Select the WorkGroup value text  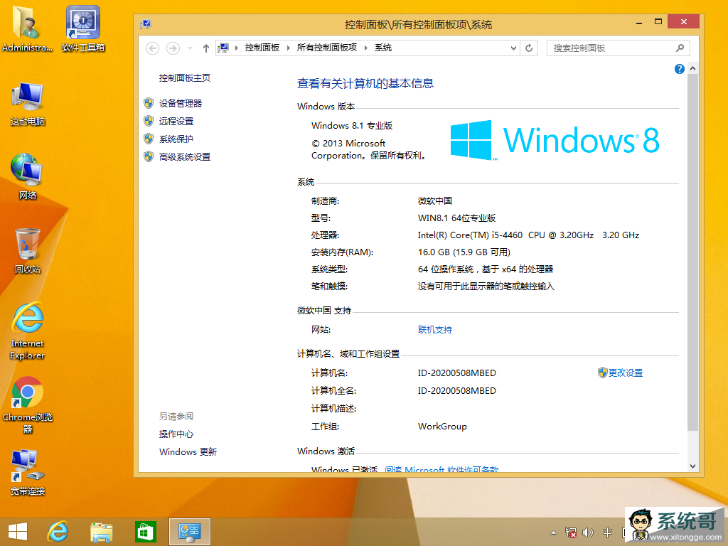[442, 427]
